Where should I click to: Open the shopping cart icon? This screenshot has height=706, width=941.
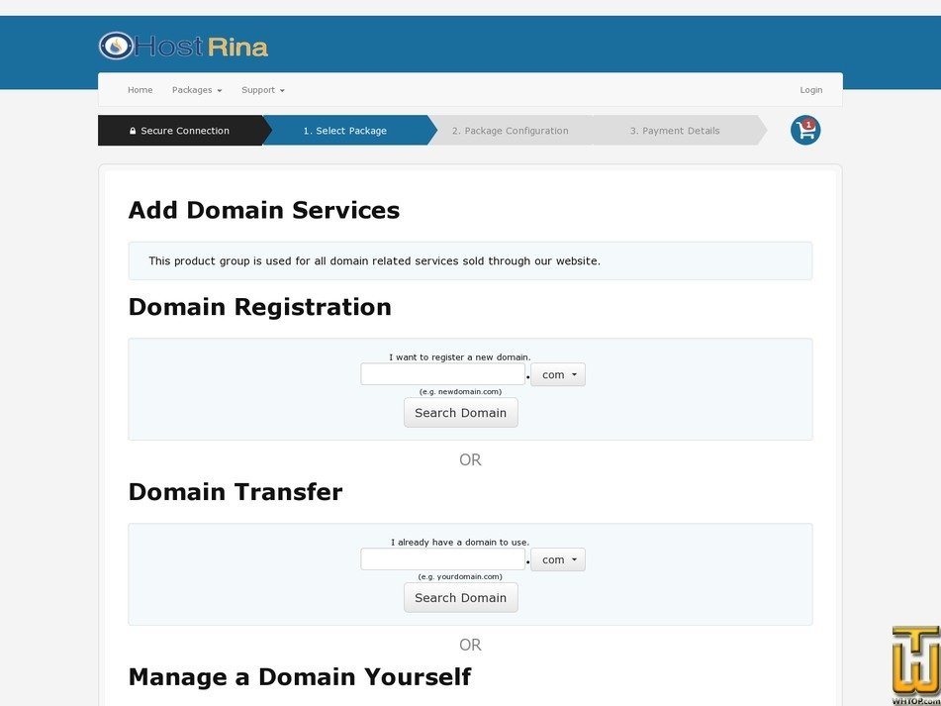tap(804, 131)
